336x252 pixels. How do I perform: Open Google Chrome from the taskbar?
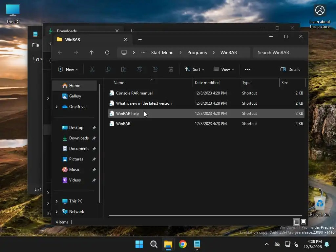183,244
